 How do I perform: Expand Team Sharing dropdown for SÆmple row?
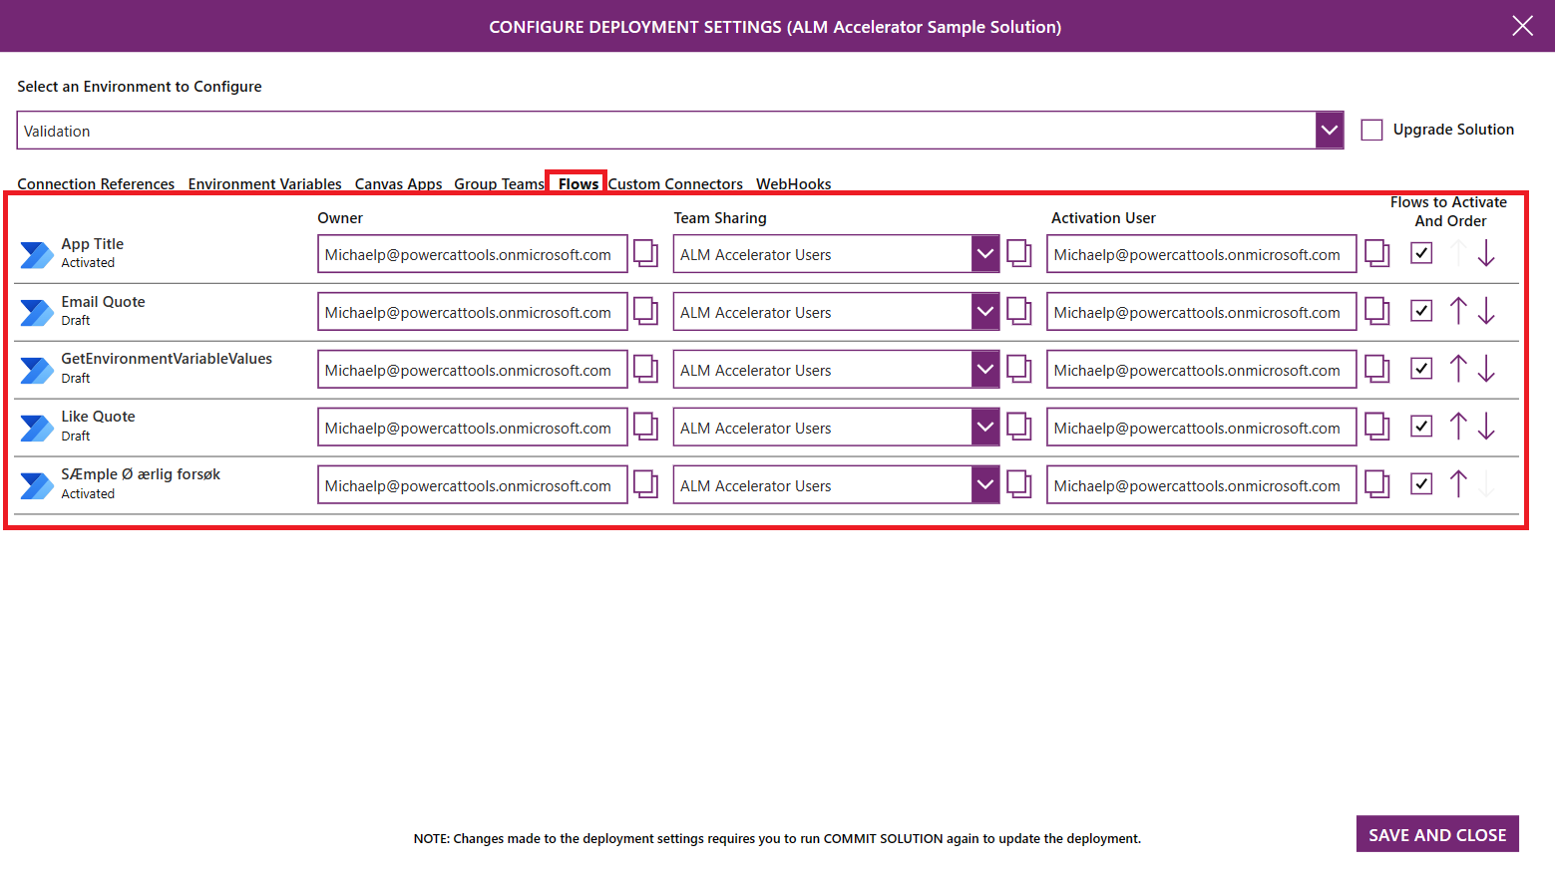point(985,485)
